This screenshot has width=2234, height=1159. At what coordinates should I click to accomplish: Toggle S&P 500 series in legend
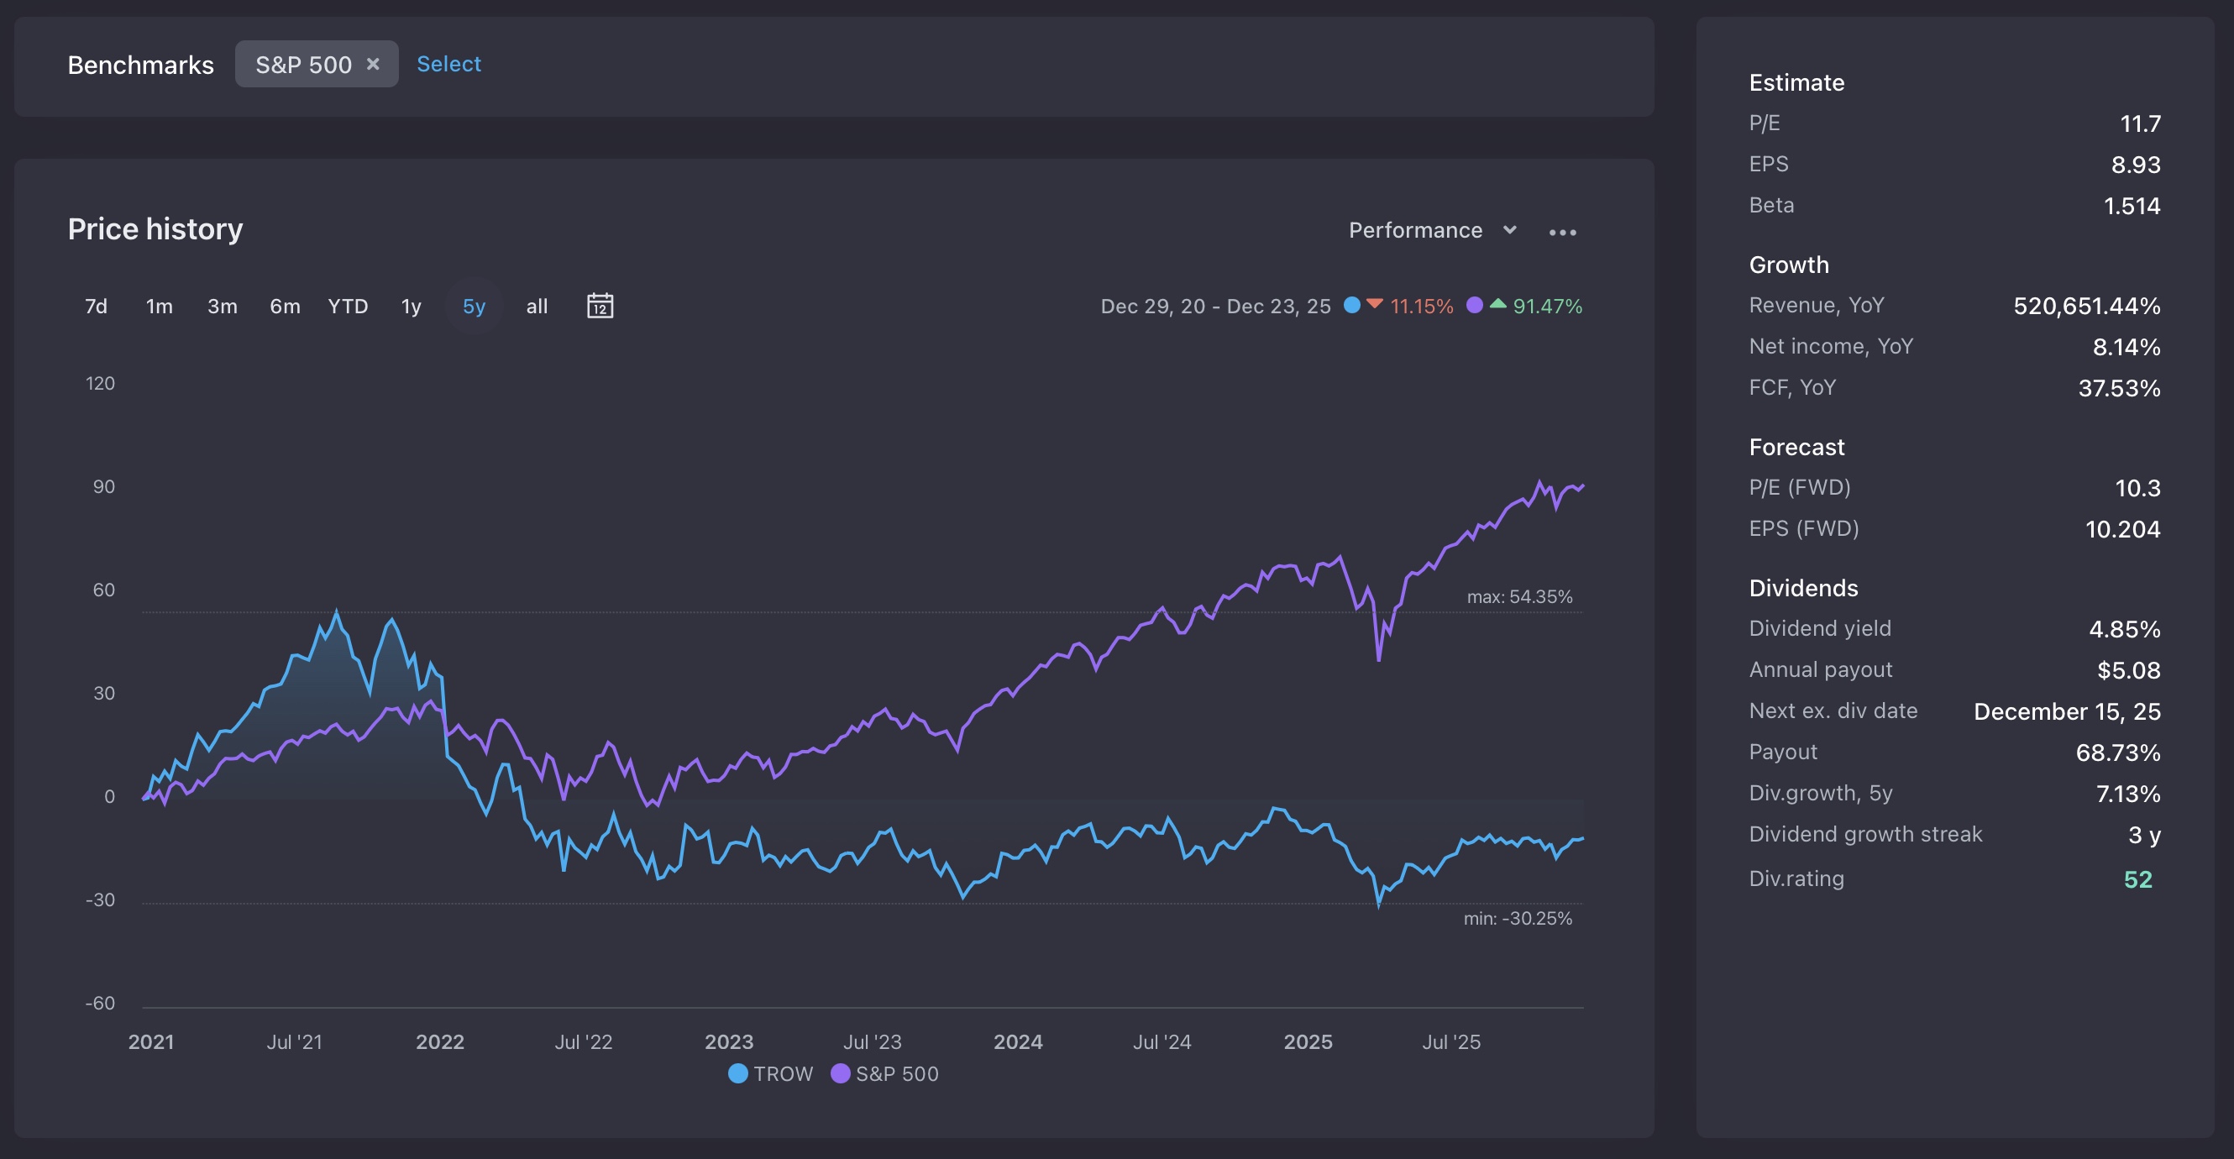pos(884,1073)
